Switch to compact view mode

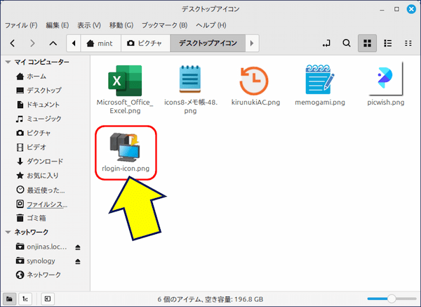coord(408,44)
